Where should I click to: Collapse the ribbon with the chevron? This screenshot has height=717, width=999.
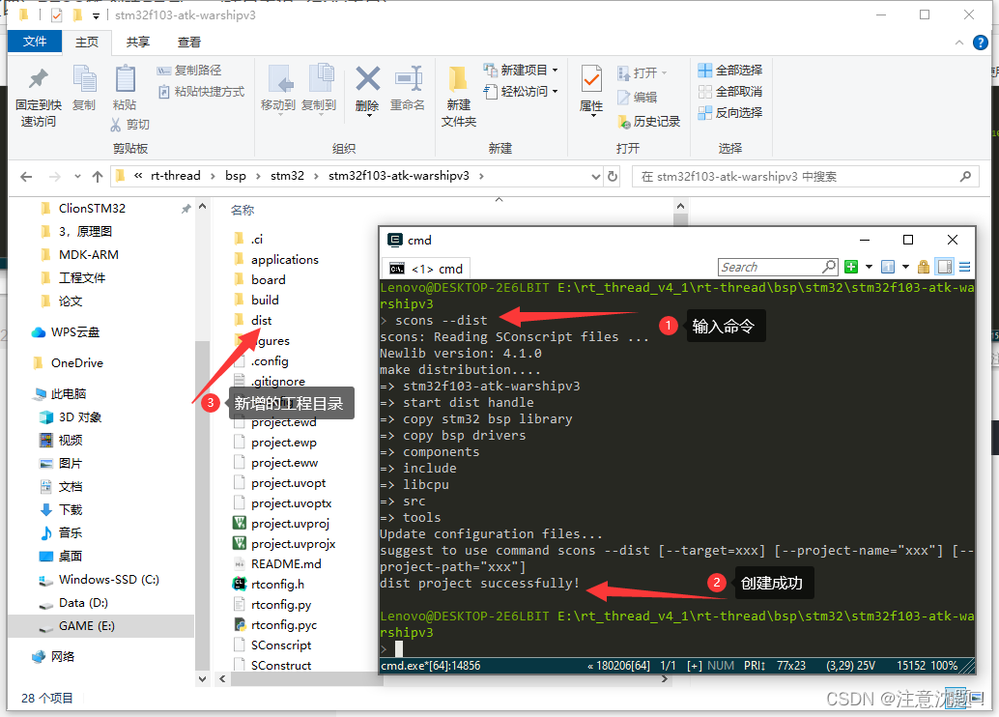pos(958,43)
